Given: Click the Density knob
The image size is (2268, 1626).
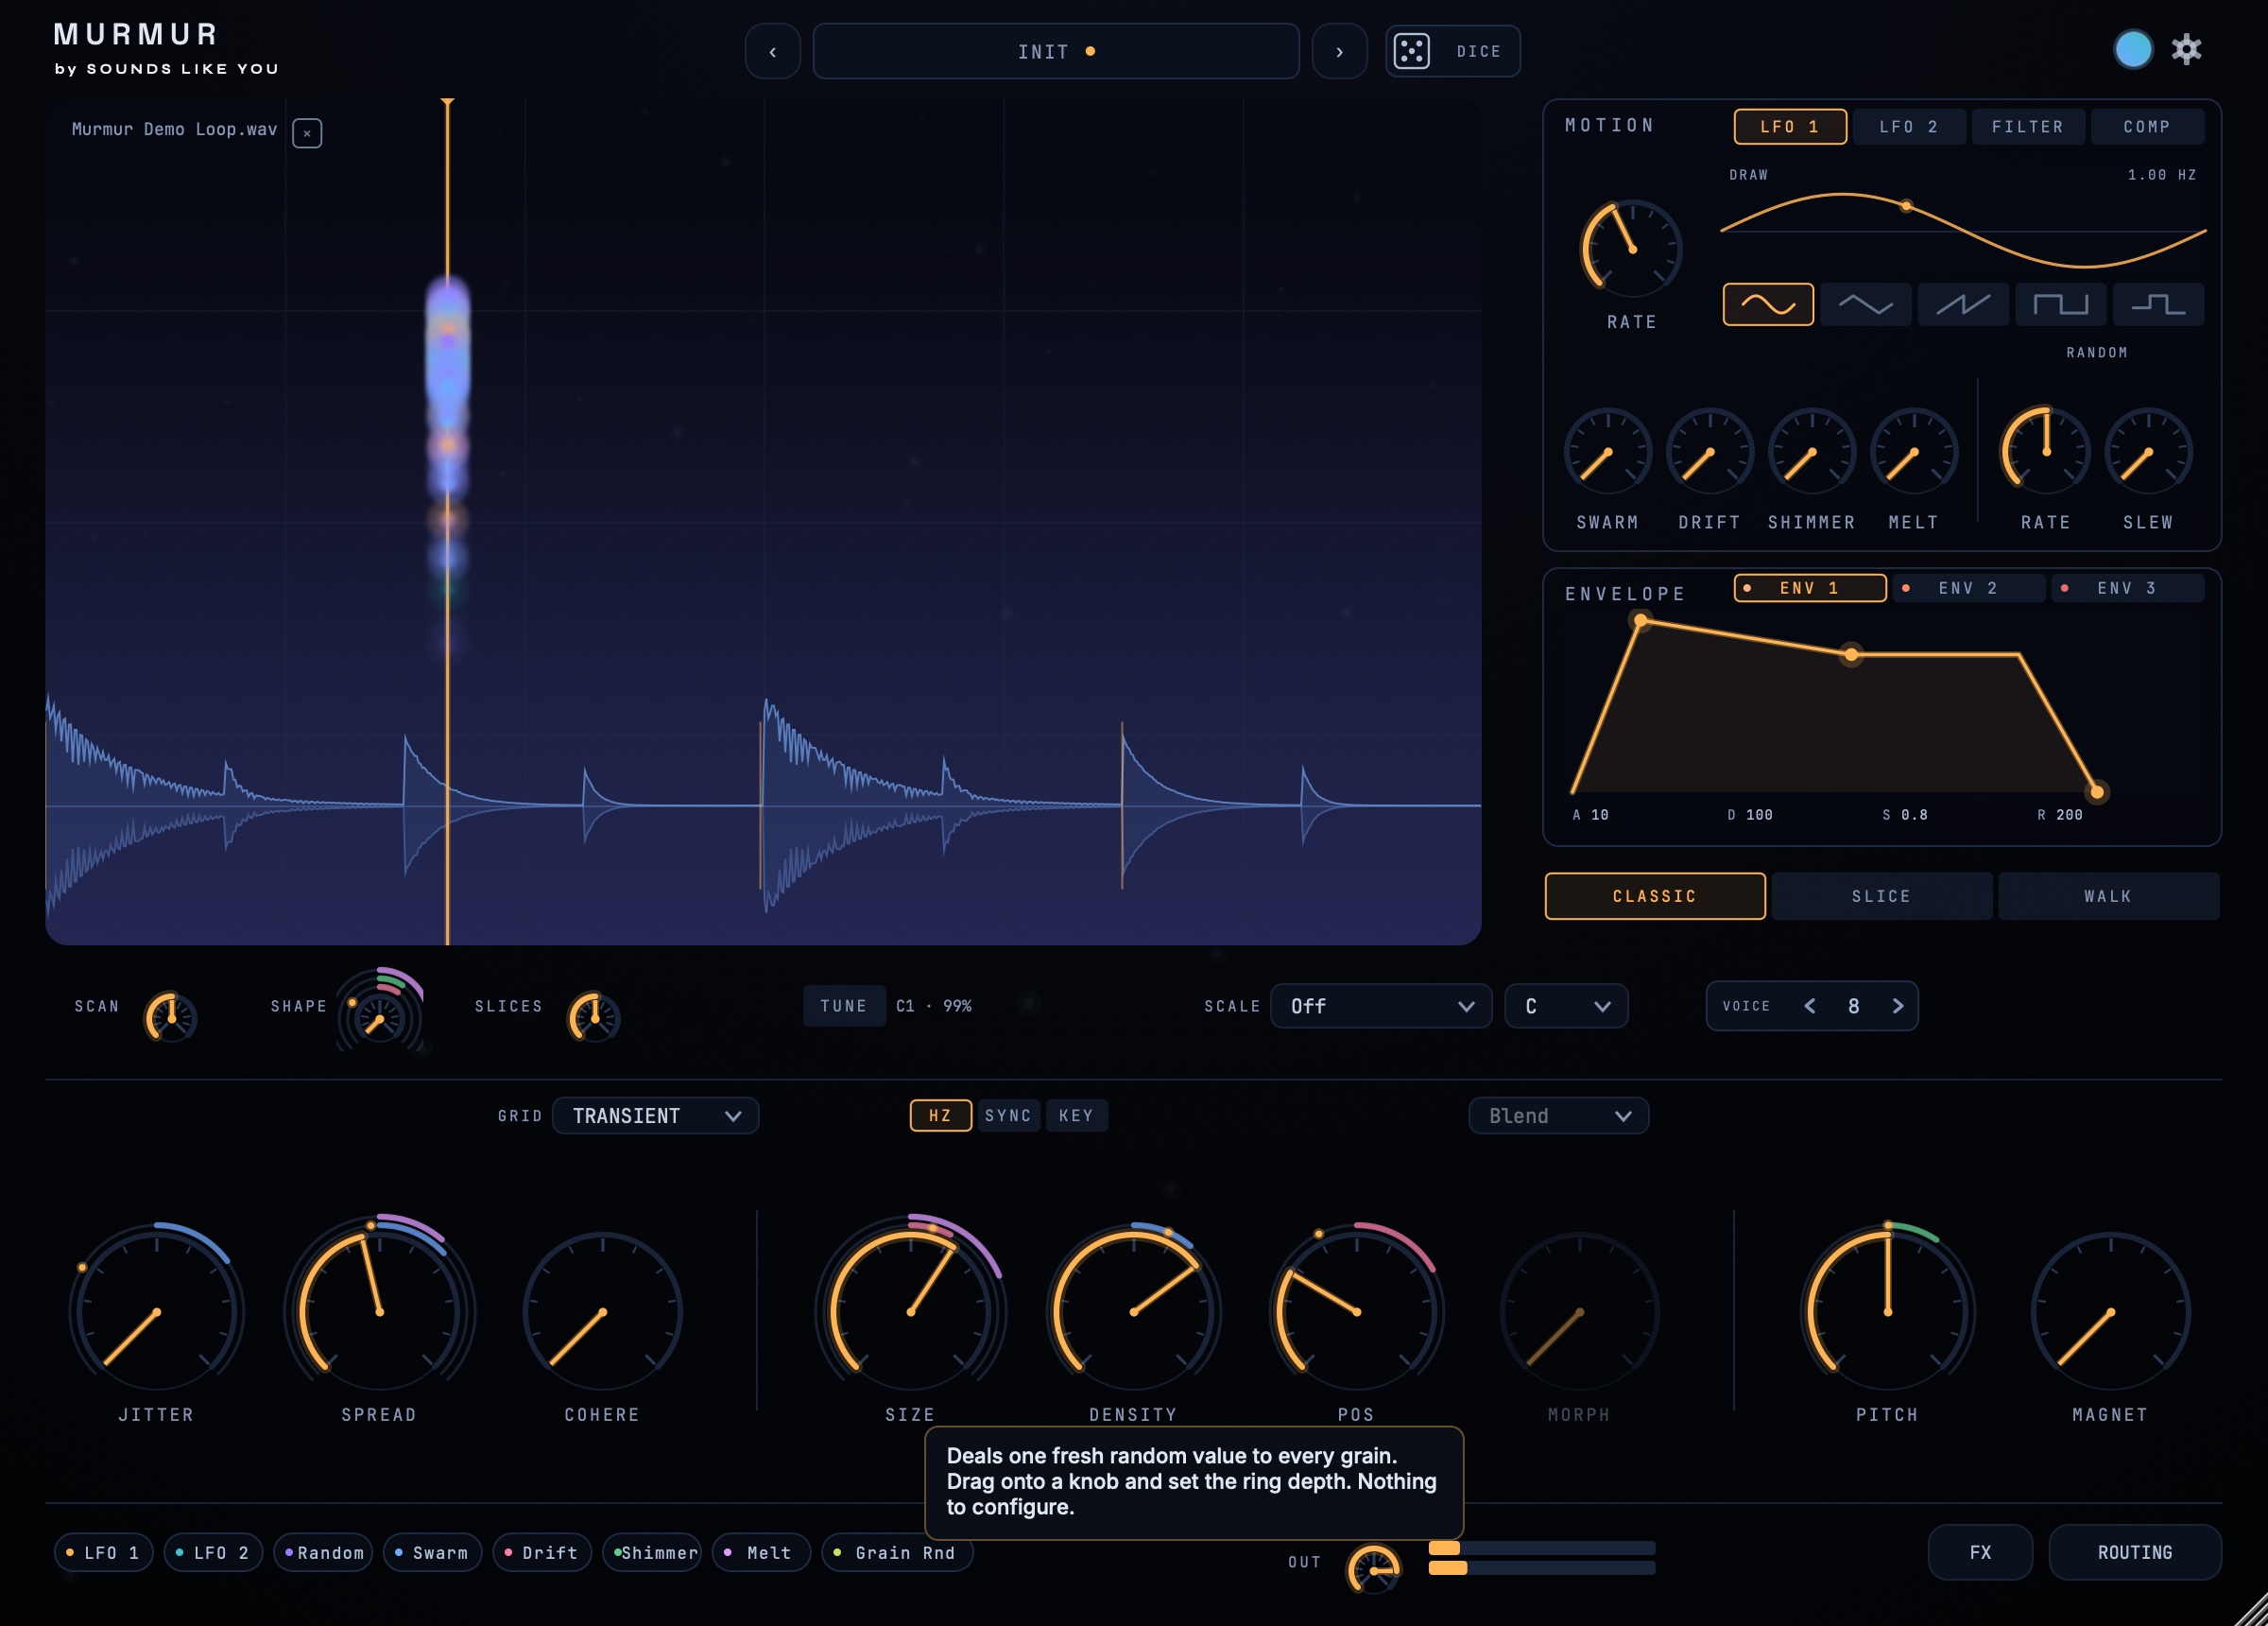Looking at the screenshot, I should coord(1133,1311).
